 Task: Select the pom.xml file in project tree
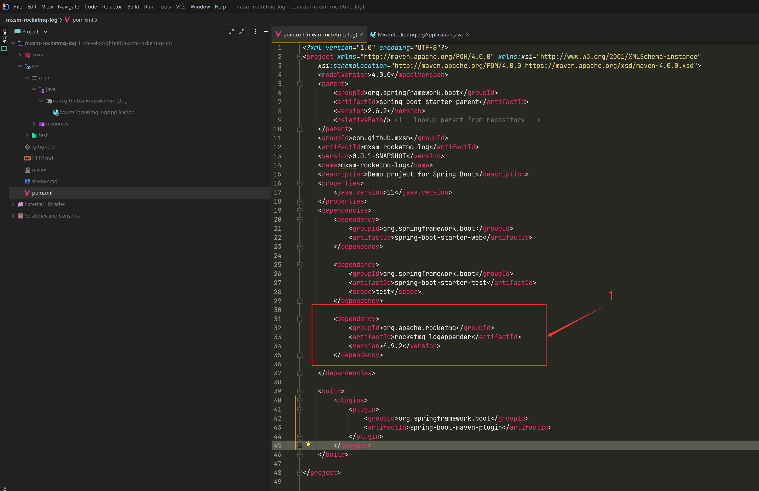click(42, 193)
